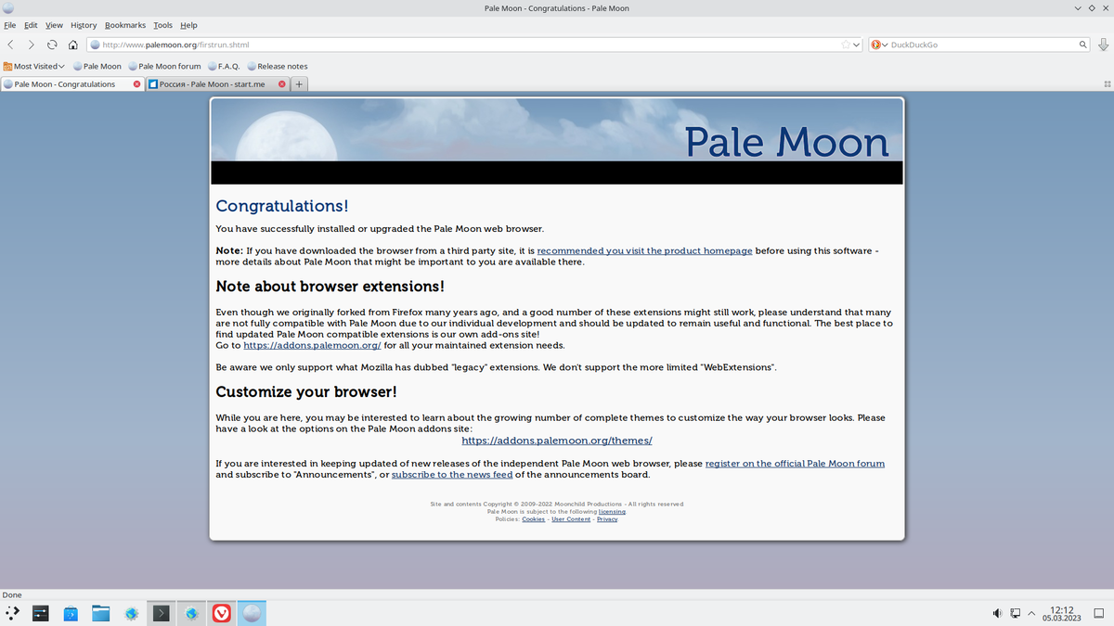
Task: Open the Pale Moon forum bookmark
Action: pyautogui.click(x=164, y=66)
